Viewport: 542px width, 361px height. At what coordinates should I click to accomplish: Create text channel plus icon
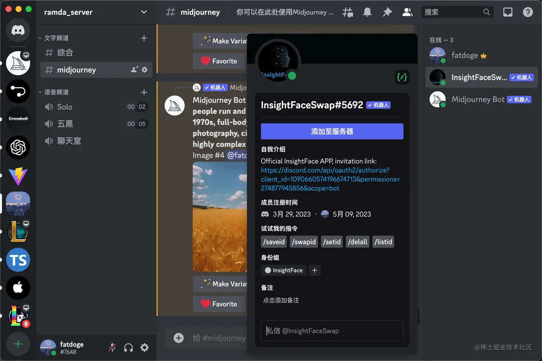[144, 38]
